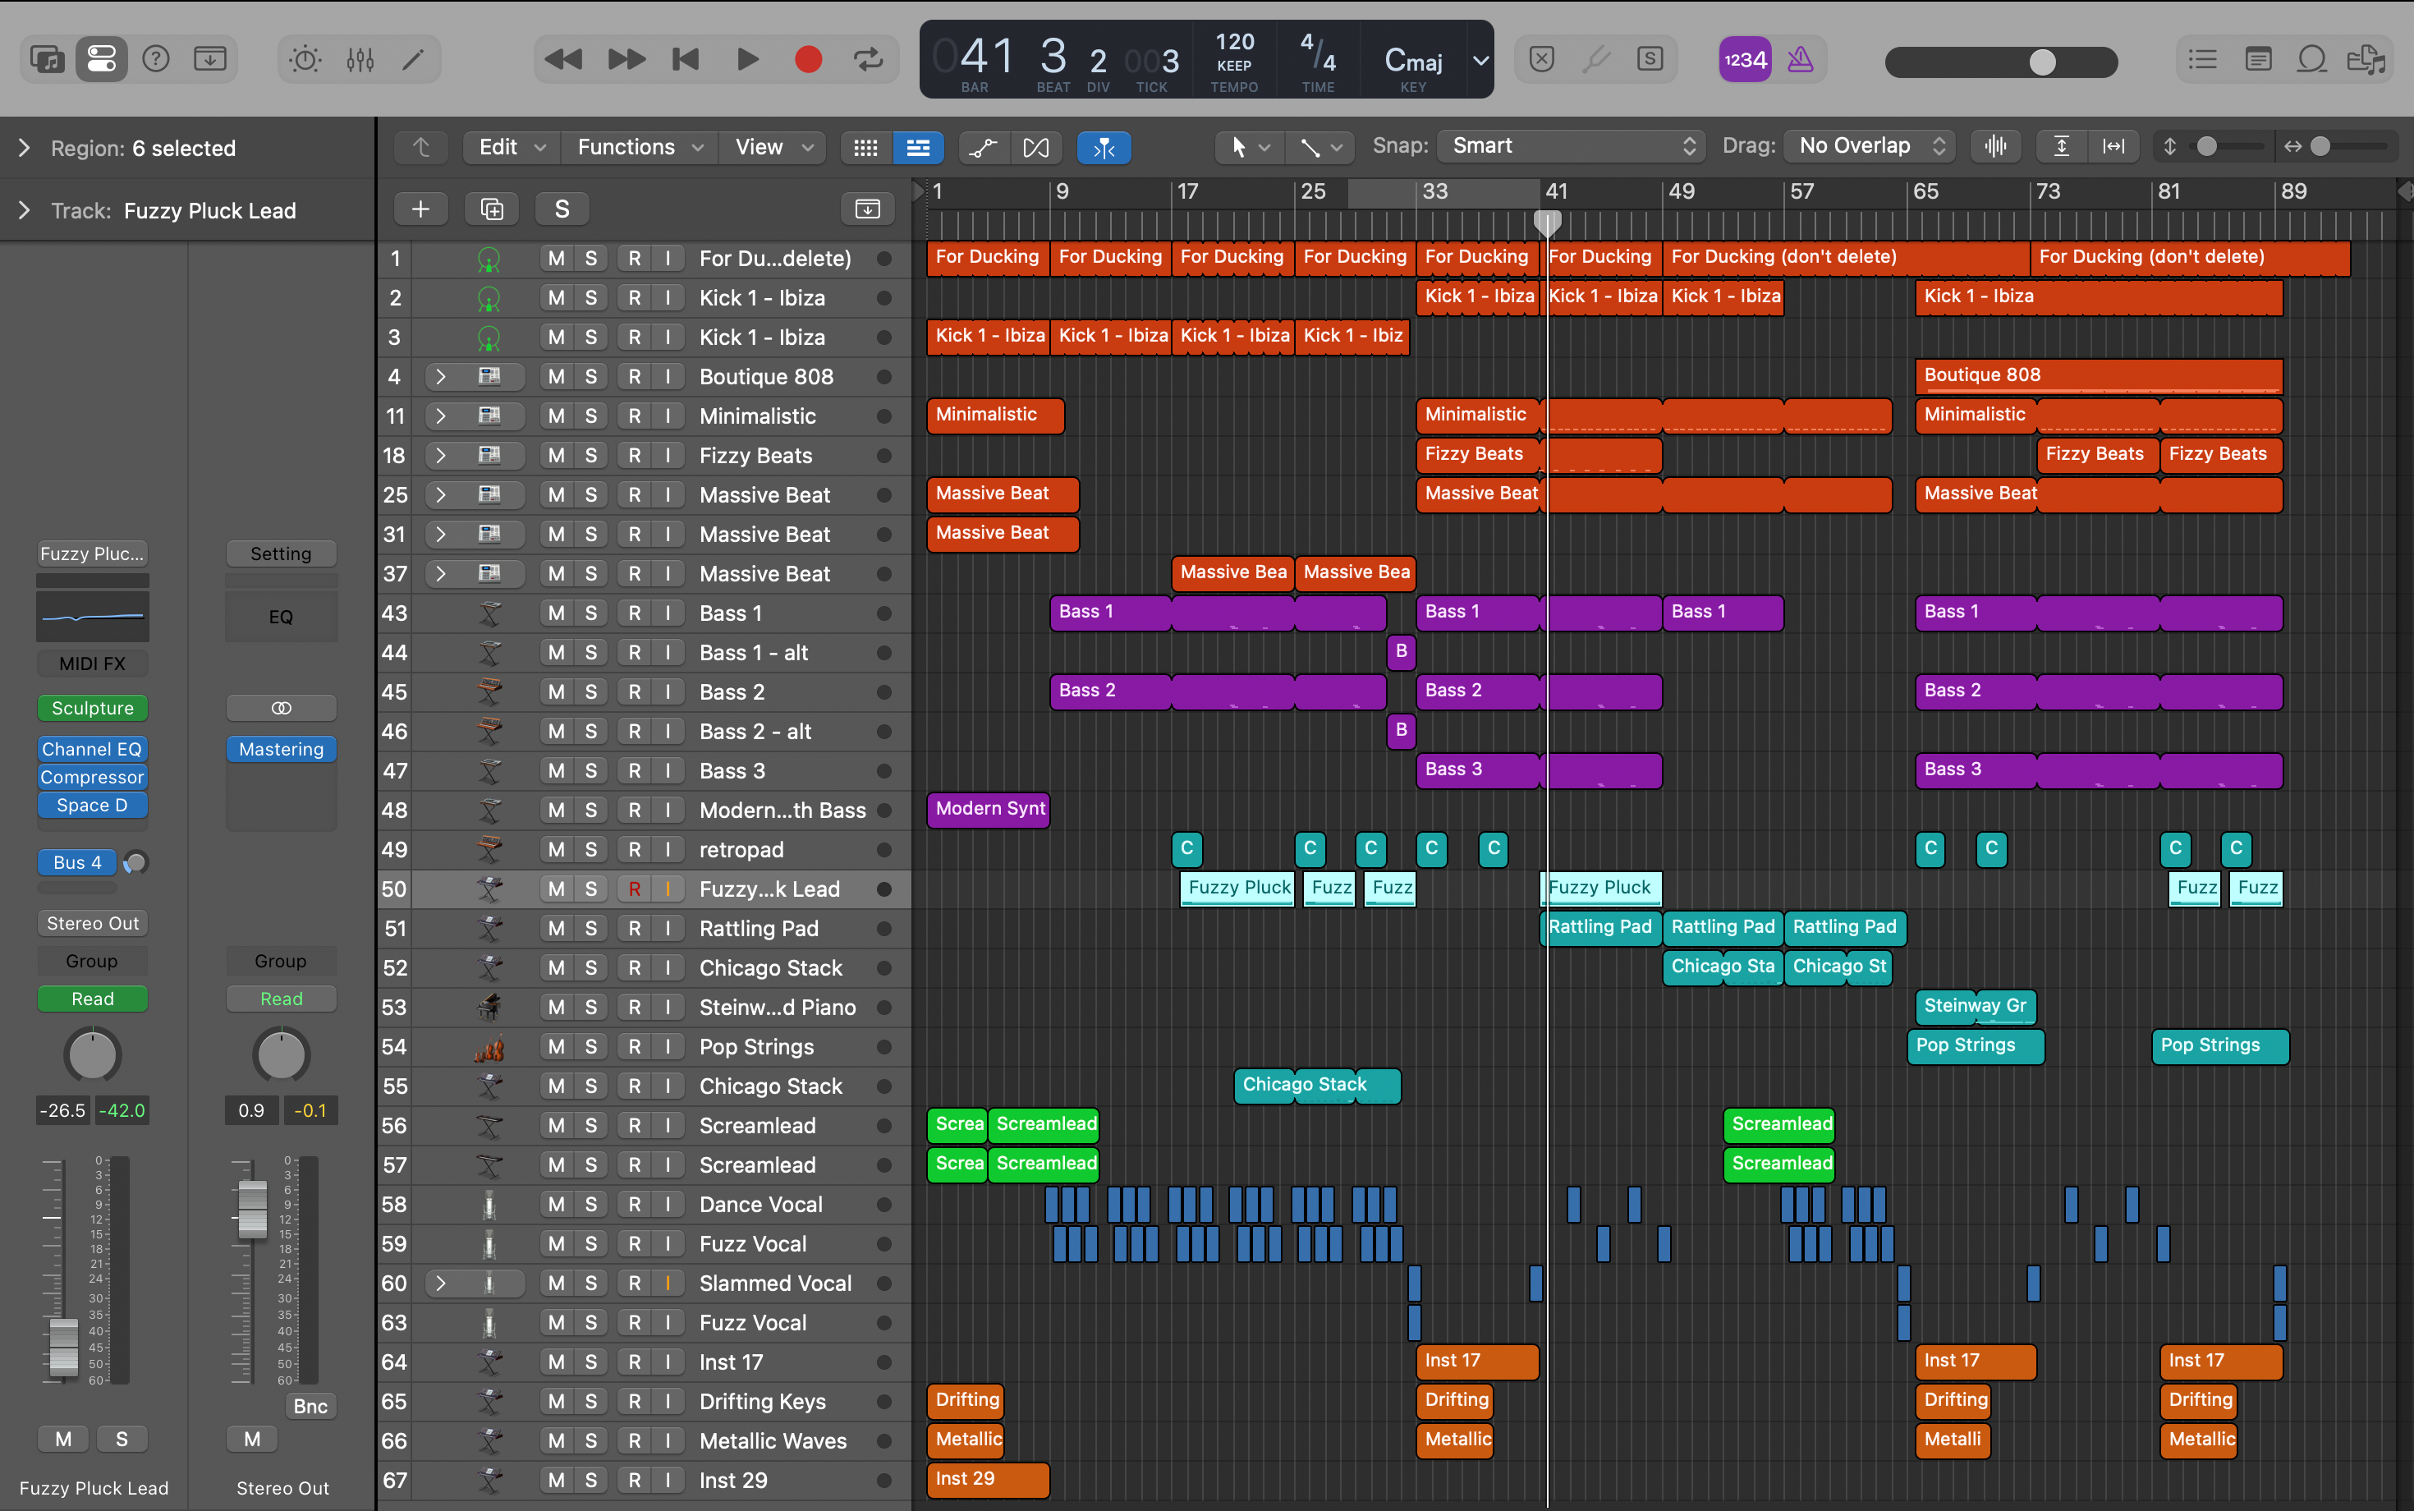
Task: Toggle the Cycle mode button
Action: point(867,60)
